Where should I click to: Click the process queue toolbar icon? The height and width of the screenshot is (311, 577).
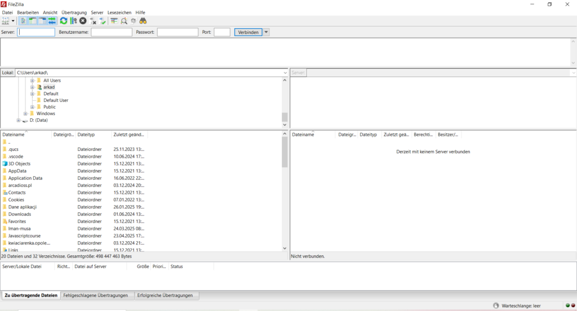(73, 21)
